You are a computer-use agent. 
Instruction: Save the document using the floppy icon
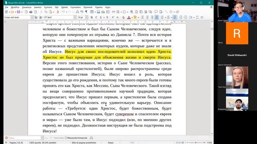pyautogui.click(x=18, y=12)
